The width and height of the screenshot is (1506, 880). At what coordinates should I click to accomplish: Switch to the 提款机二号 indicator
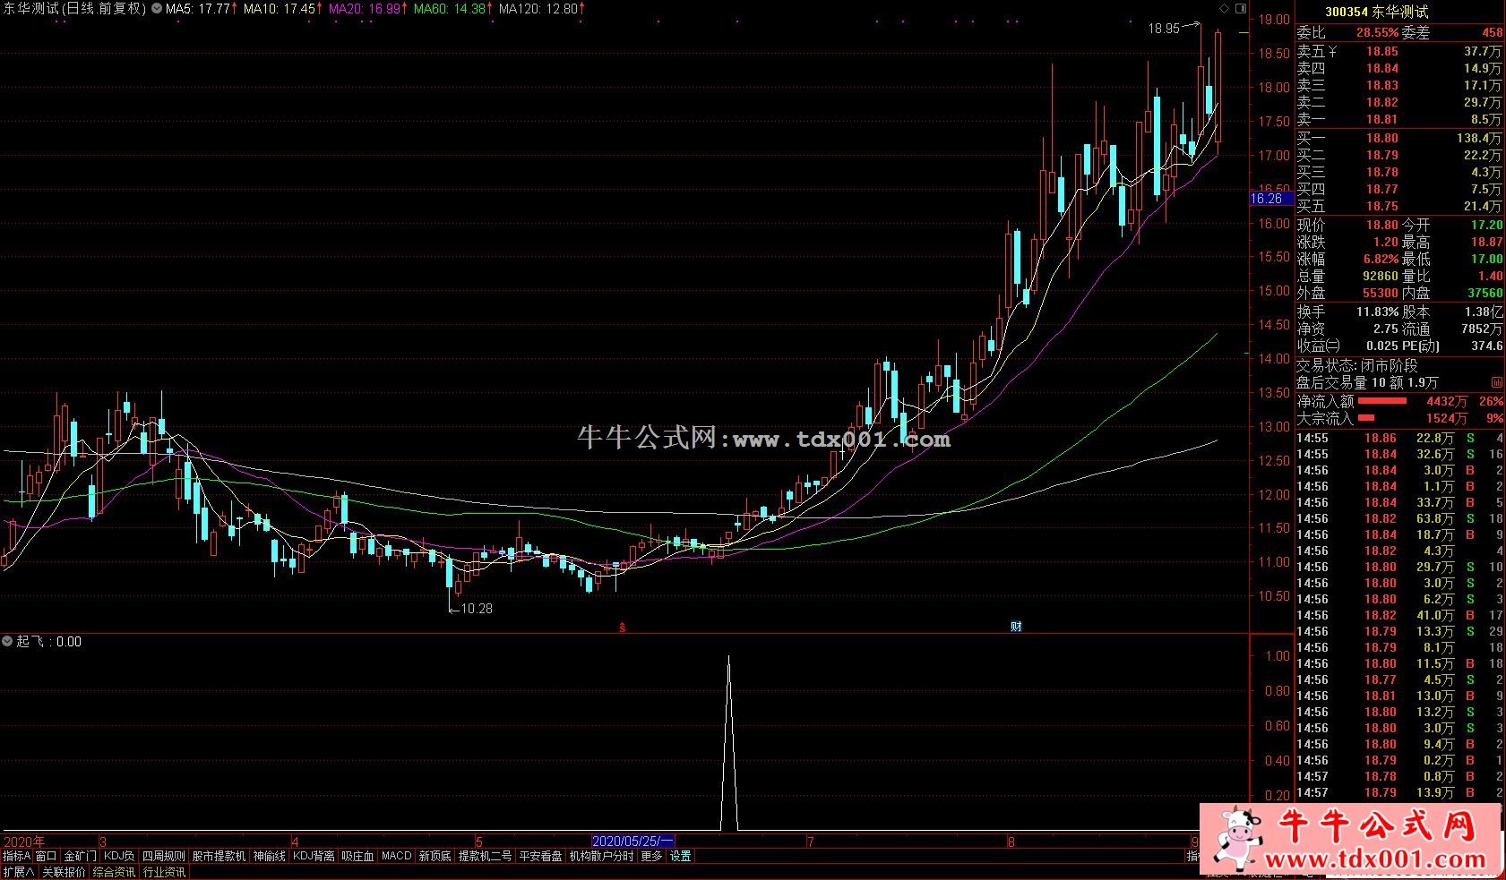[486, 857]
